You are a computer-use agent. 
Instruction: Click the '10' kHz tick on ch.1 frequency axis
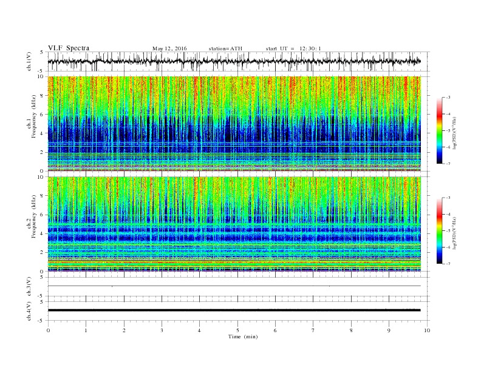point(41,76)
